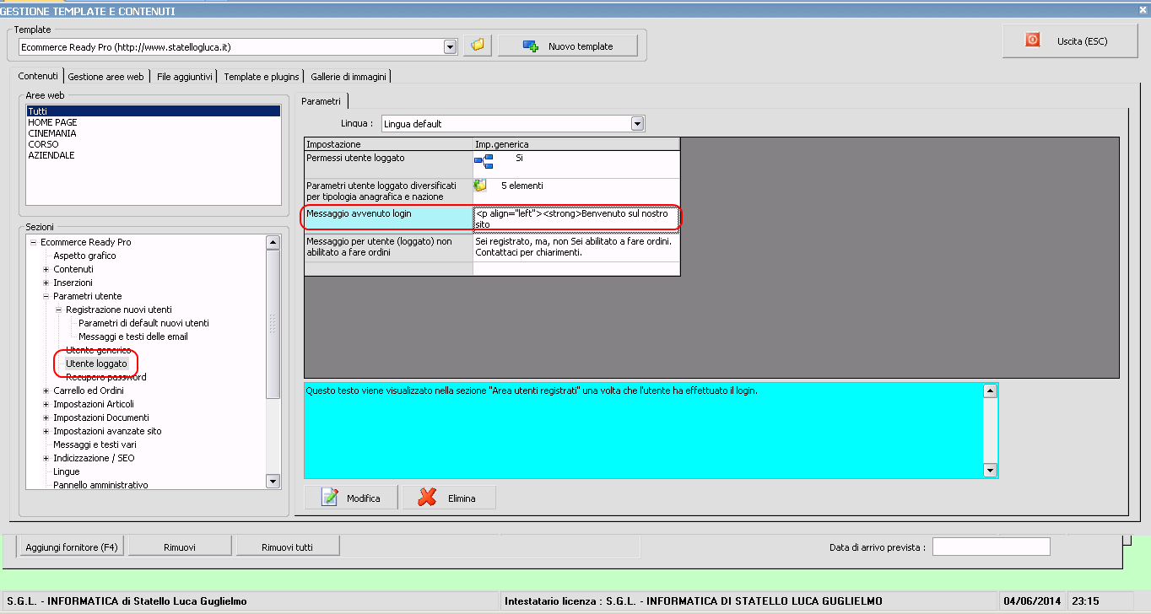Screen dimensions: 1151x614
Task: Select Messaggi e testi vari tree item
Action: [x=95, y=444]
